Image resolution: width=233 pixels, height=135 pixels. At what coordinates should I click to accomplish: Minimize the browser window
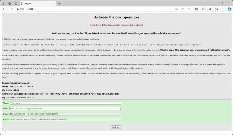[x=216, y=3]
